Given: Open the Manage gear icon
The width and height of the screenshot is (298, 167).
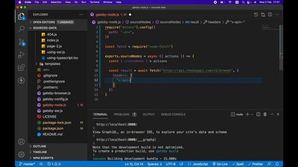Looking at the screenshot, I should [x=21, y=154].
